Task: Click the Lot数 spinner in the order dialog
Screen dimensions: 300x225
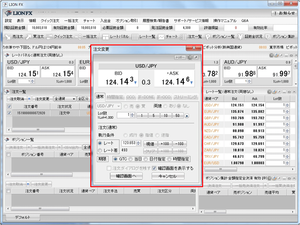Action: 132,115
